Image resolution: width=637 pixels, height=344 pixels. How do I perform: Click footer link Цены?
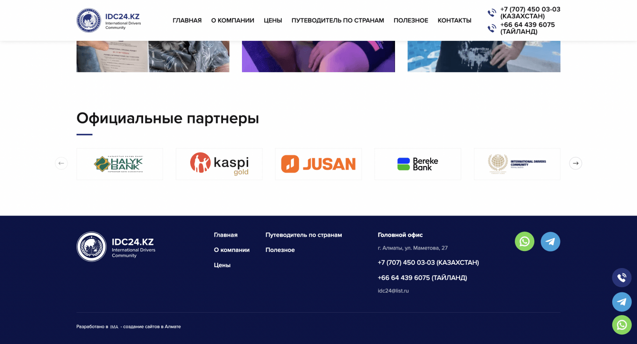click(222, 265)
